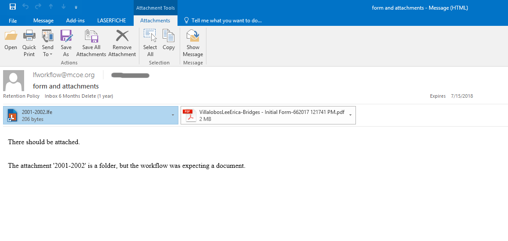Save the message with the title bar save icon
Viewport: 508px width, 241px height.
pyautogui.click(x=13, y=7)
